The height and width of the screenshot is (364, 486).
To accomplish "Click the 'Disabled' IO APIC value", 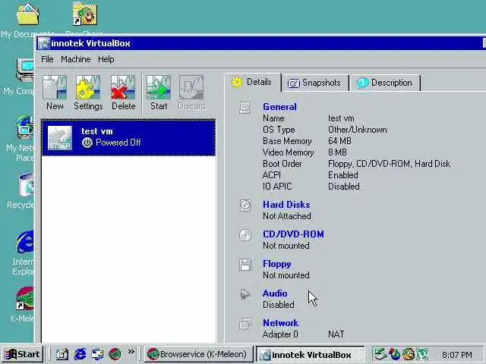I will (344, 187).
